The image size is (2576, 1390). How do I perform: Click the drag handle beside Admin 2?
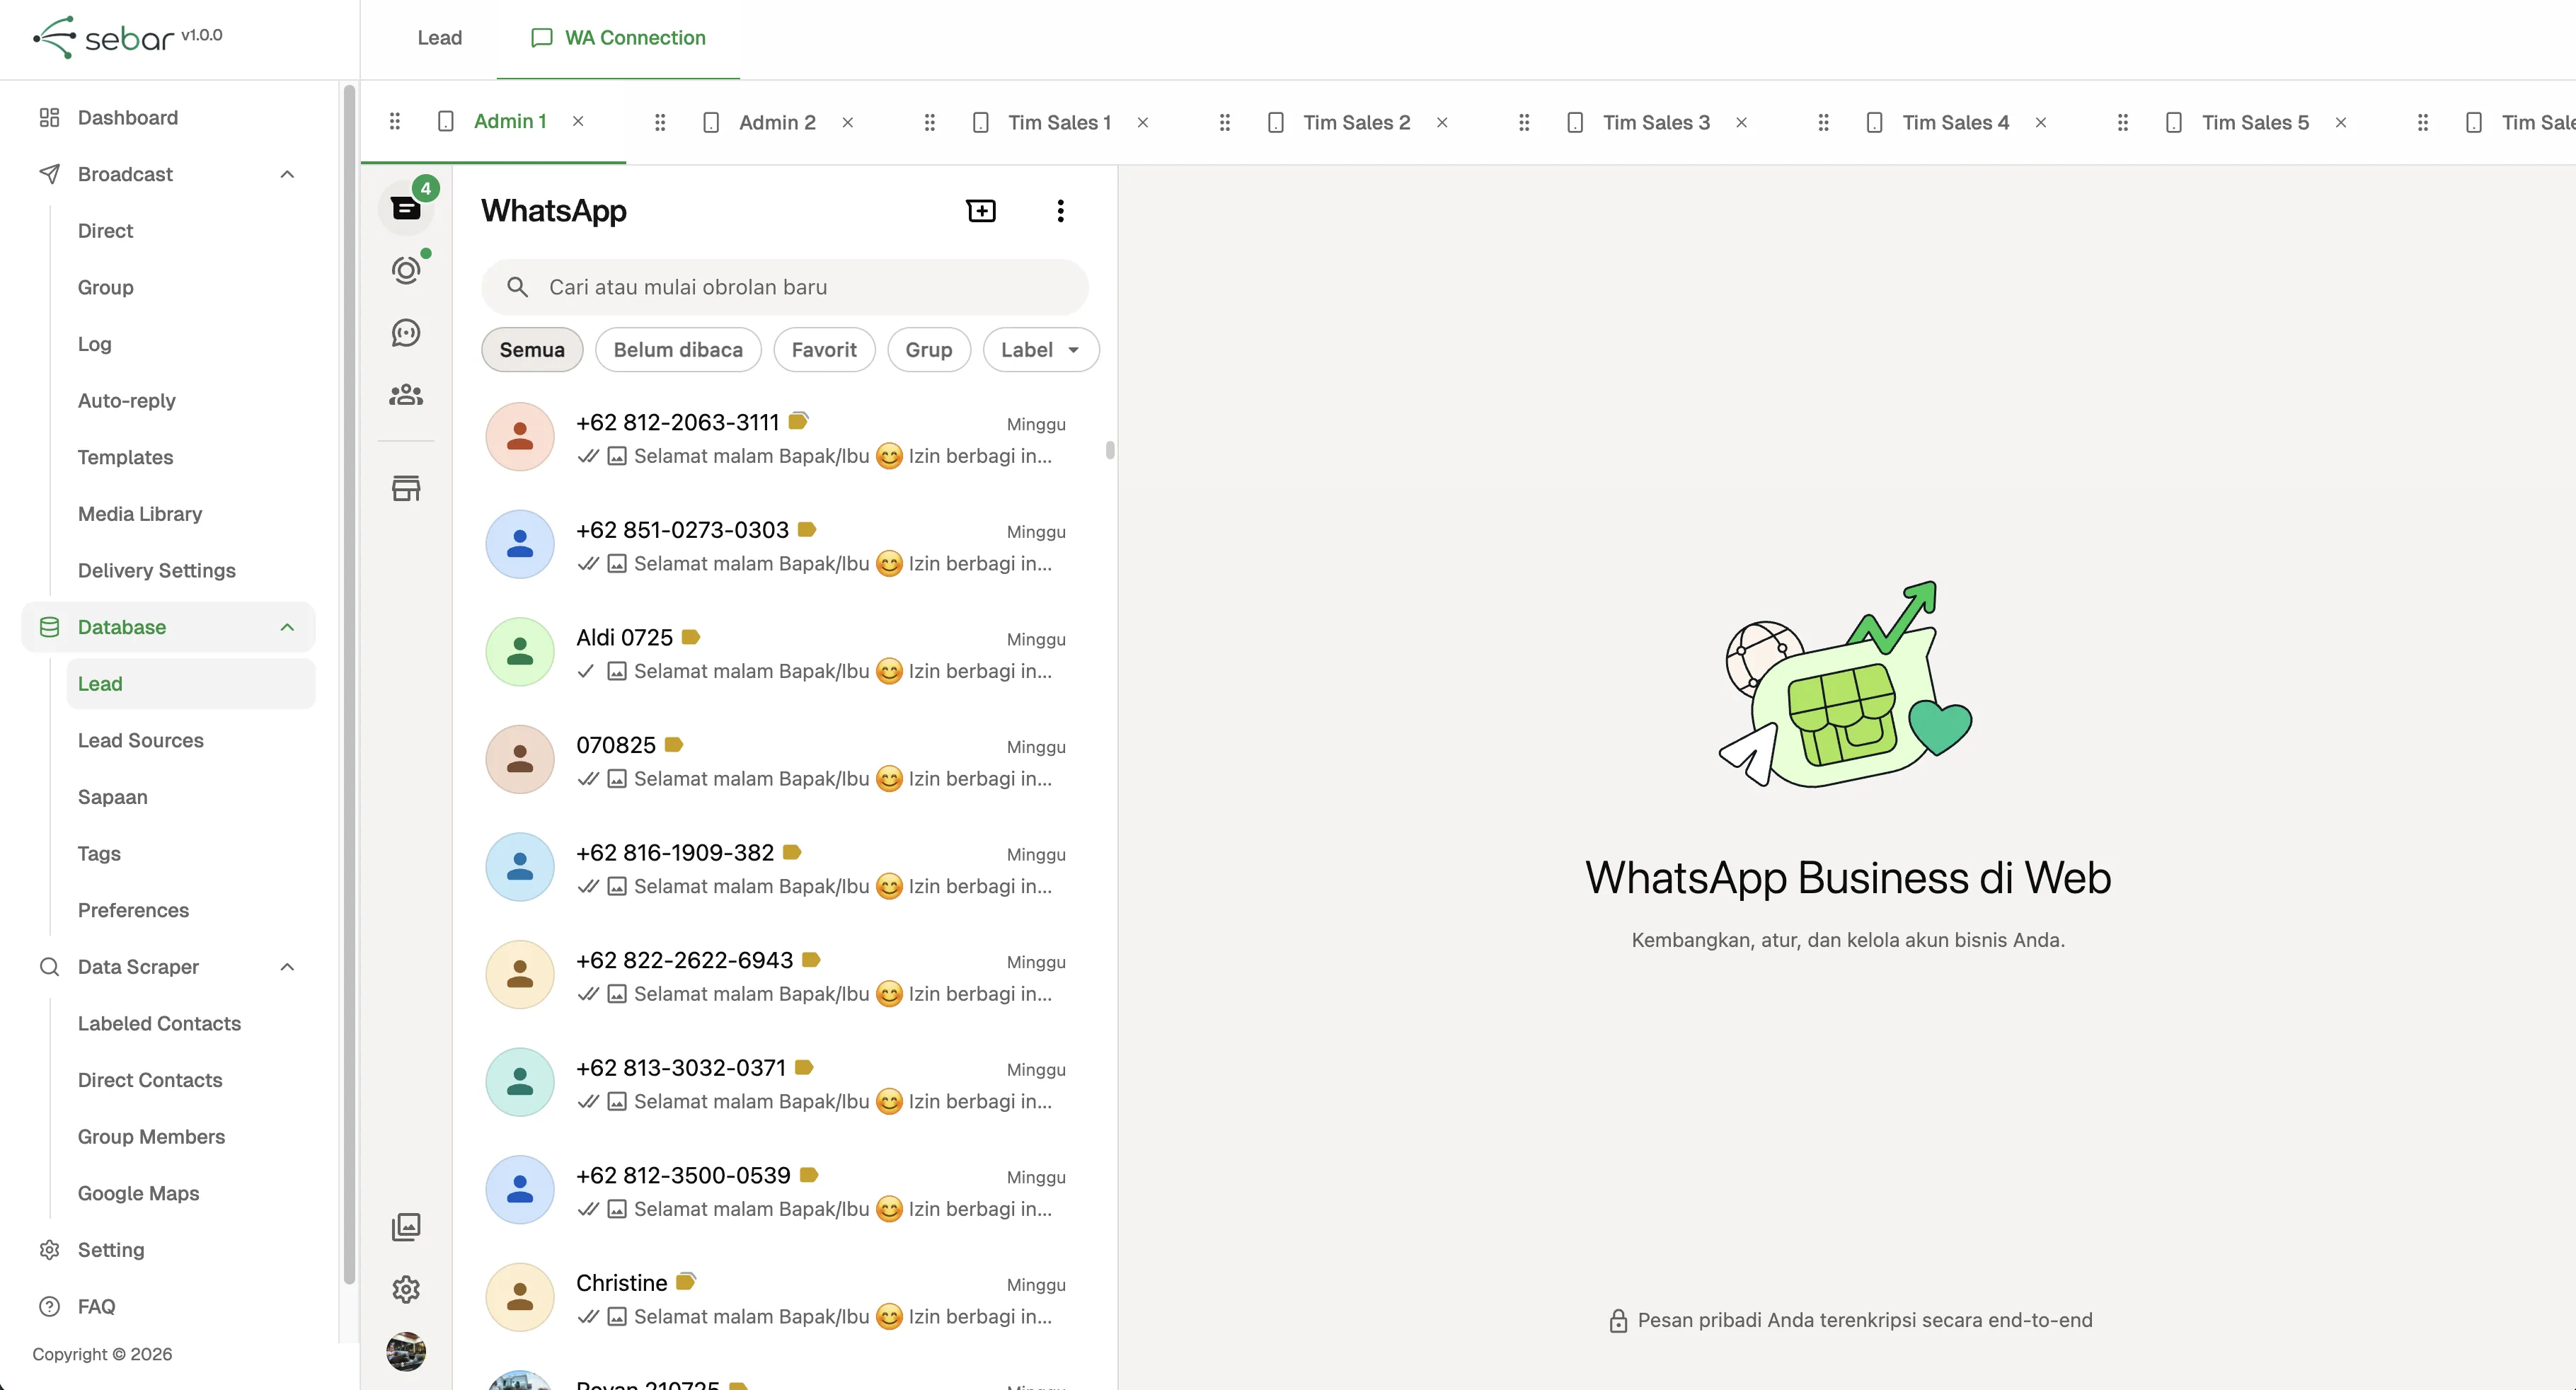(x=660, y=122)
